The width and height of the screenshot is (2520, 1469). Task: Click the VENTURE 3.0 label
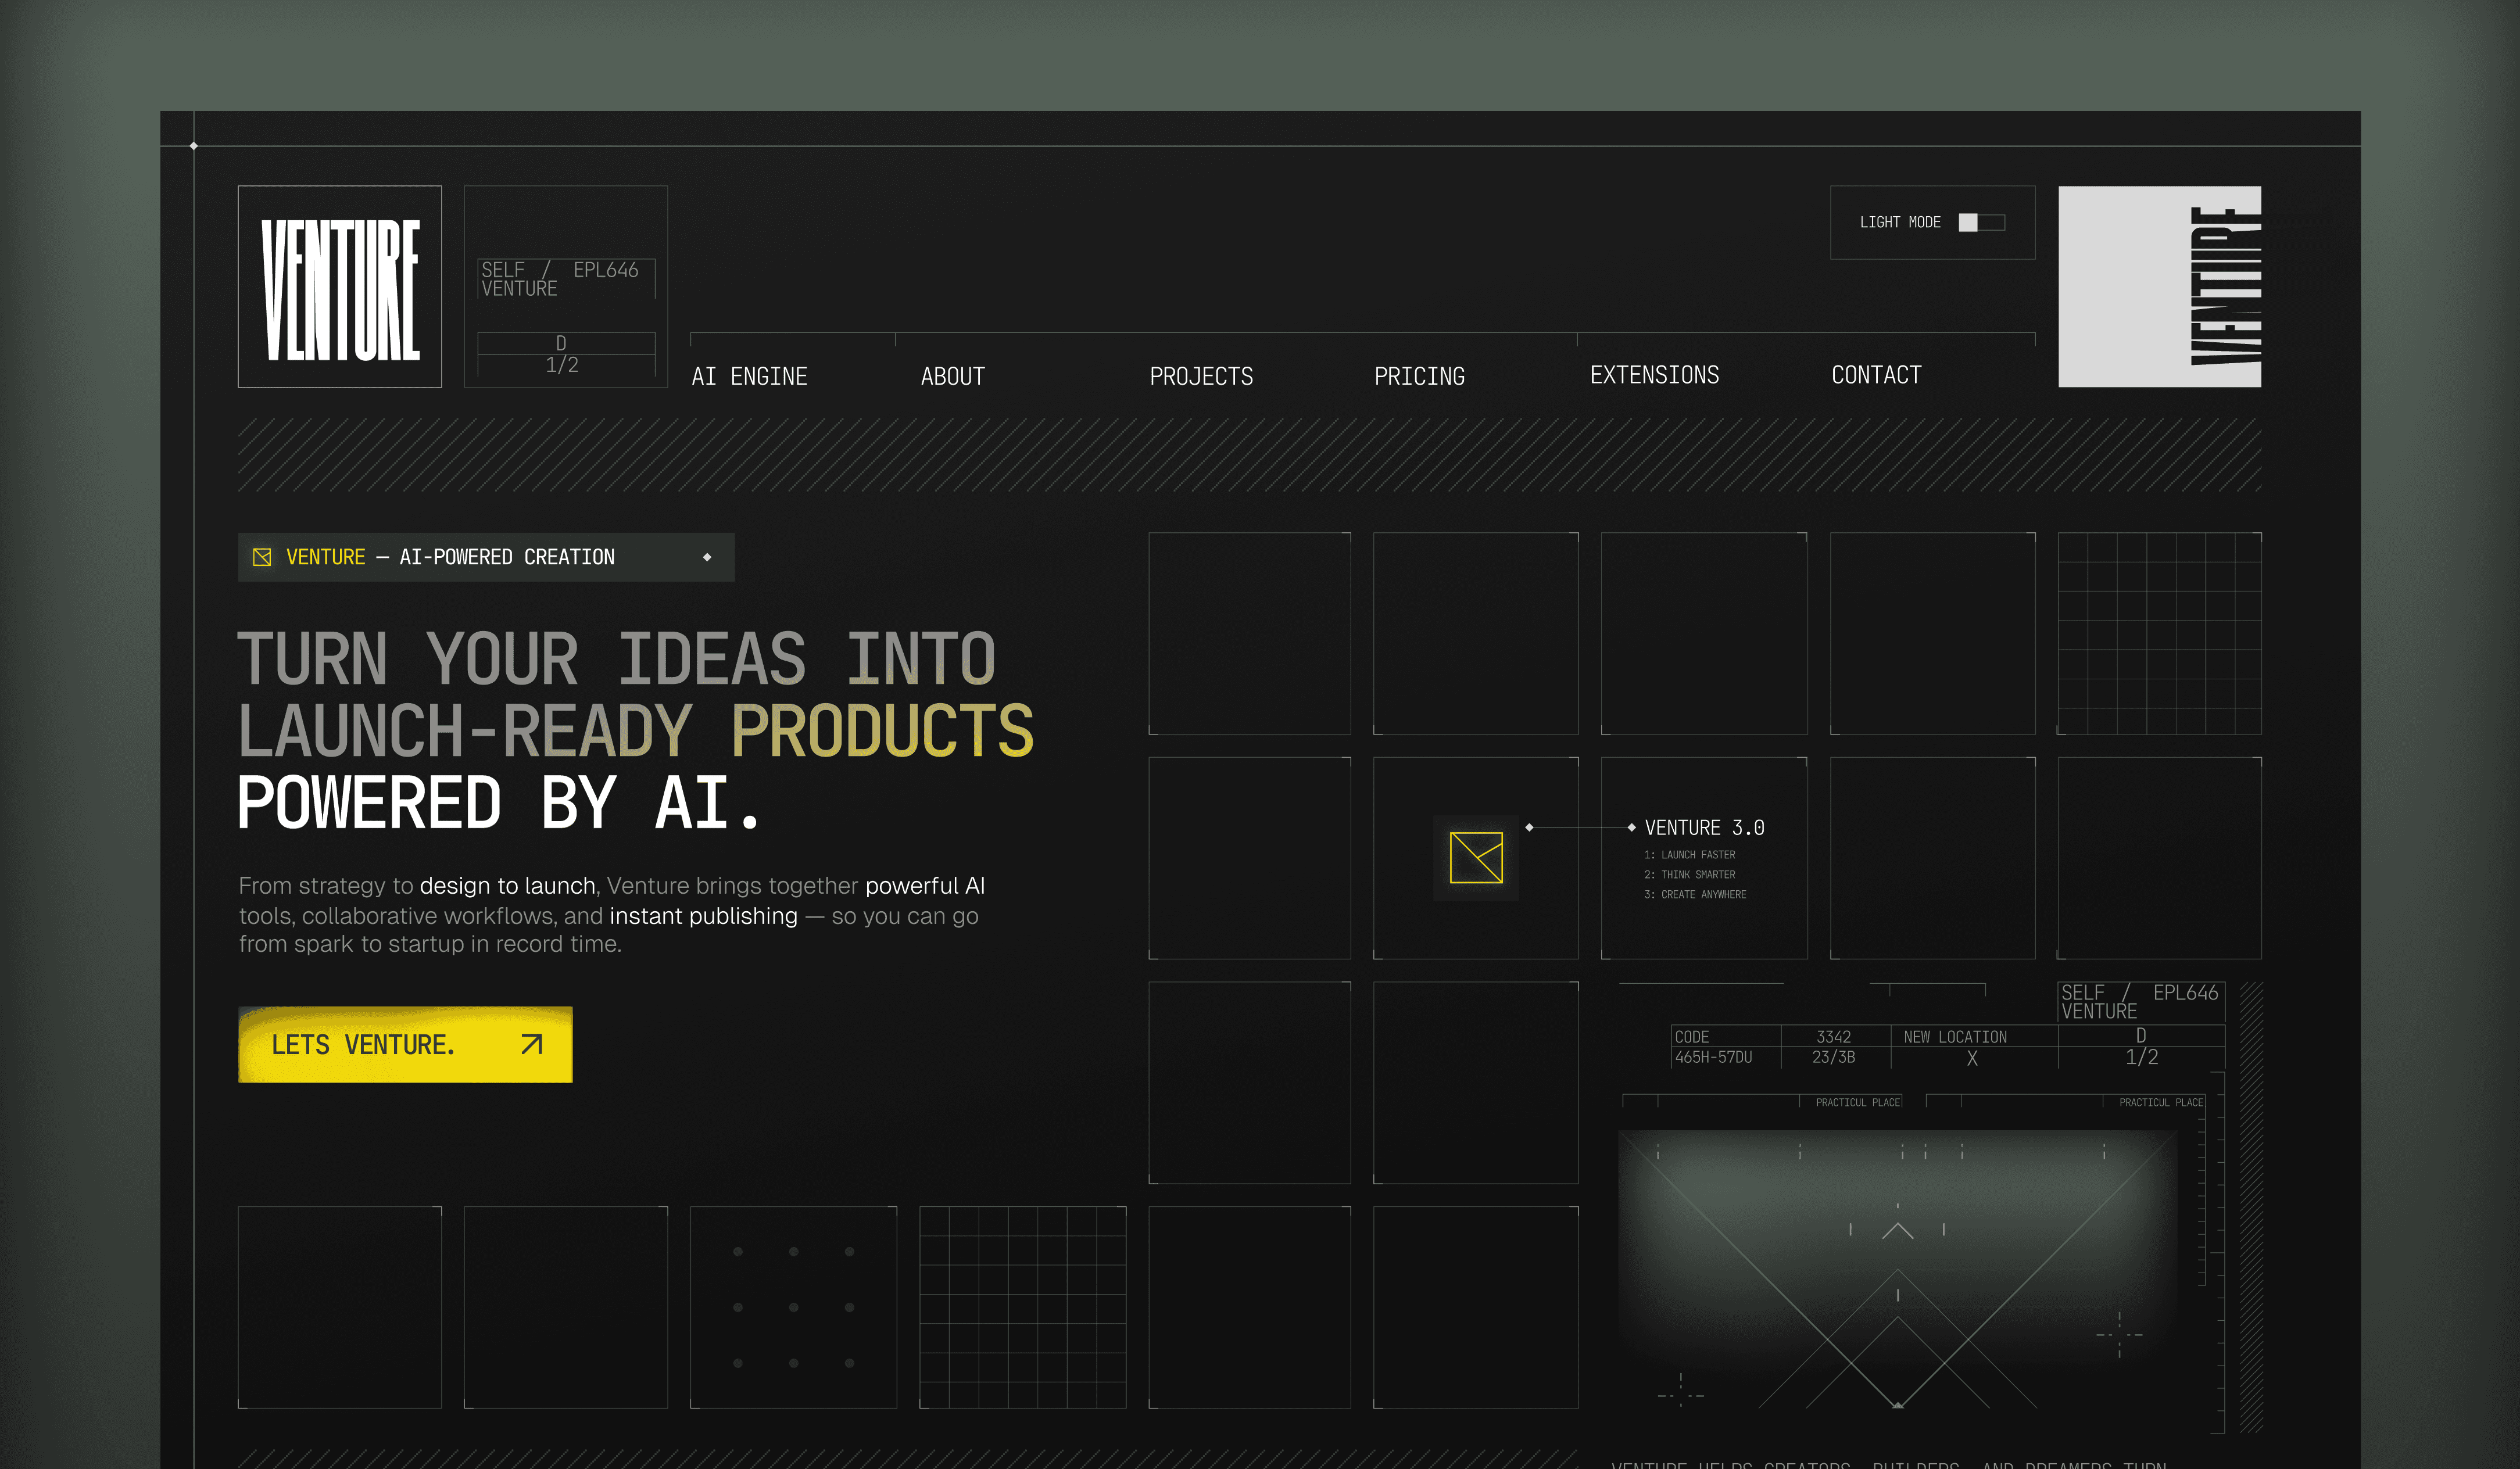click(x=1704, y=827)
